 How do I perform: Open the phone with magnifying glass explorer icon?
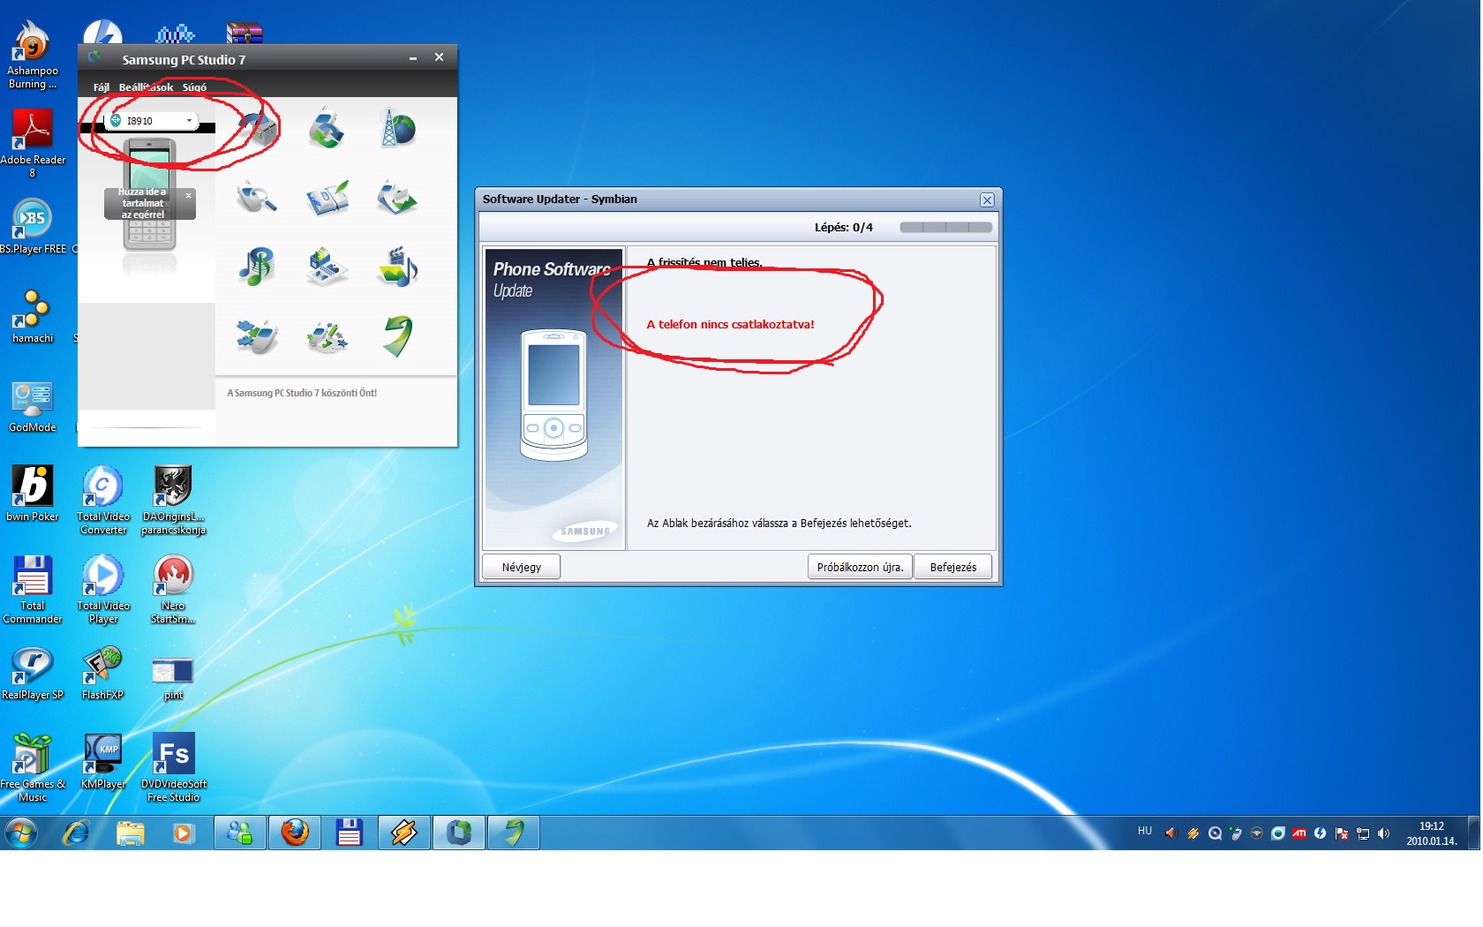pos(257,198)
